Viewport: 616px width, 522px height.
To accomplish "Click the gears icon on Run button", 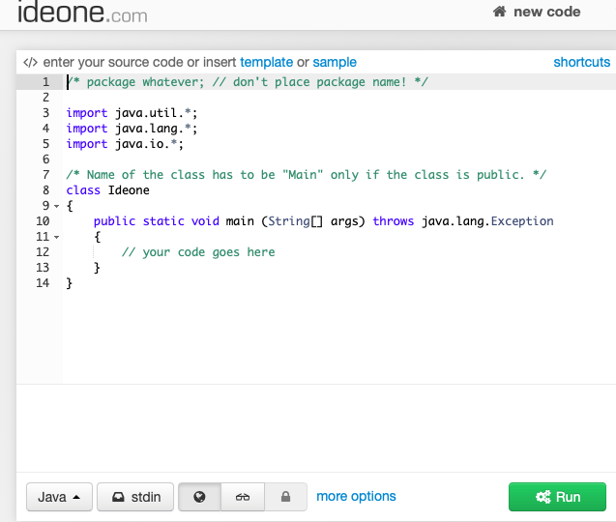I will [x=542, y=497].
